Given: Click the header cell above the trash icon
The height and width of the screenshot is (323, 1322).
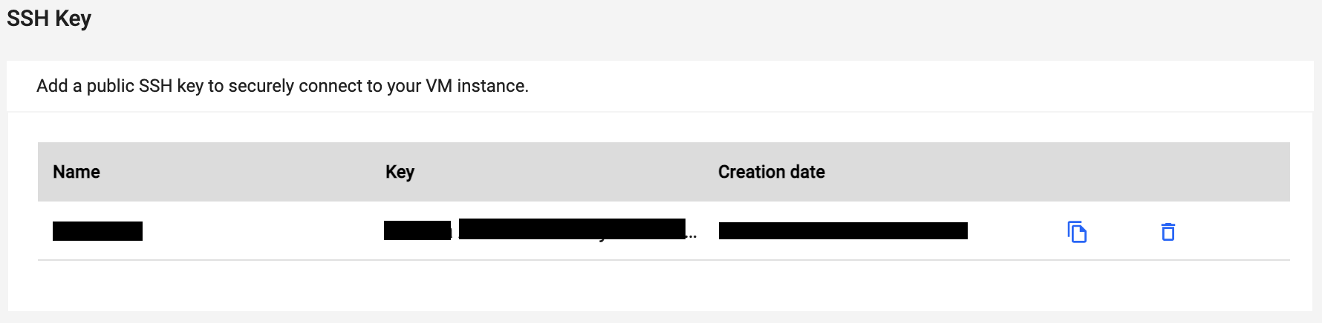Looking at the screenshot, I should (x=1168, y=172).
